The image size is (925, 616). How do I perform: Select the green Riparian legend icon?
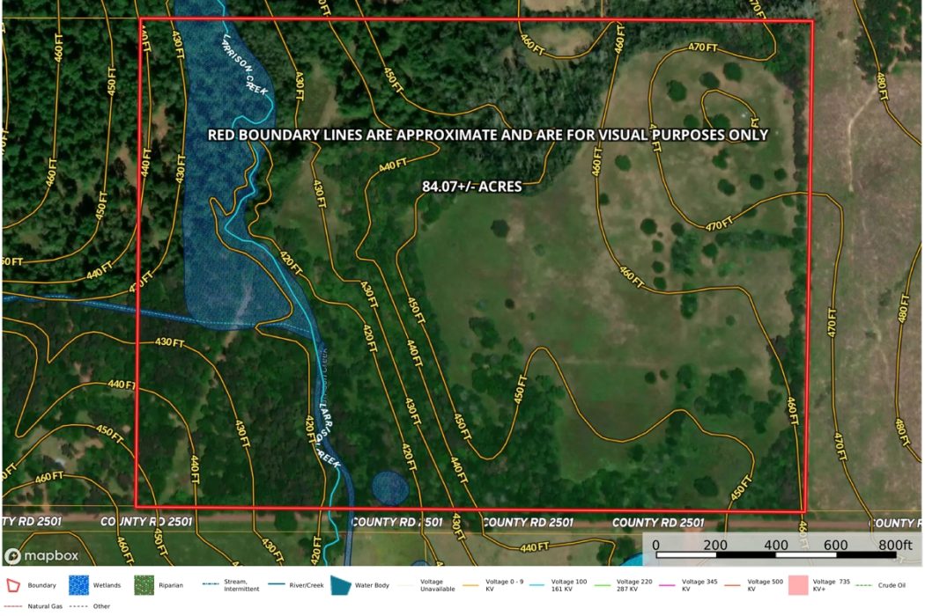[x=142, y=585]
